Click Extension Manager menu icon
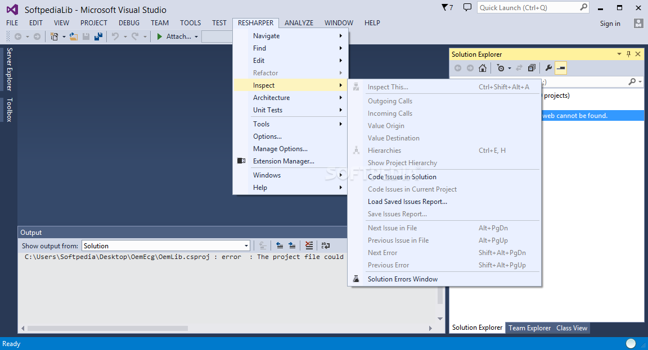The width and height of the screenshot is (648, 350). pyautogui.click(x=241, y=161)
